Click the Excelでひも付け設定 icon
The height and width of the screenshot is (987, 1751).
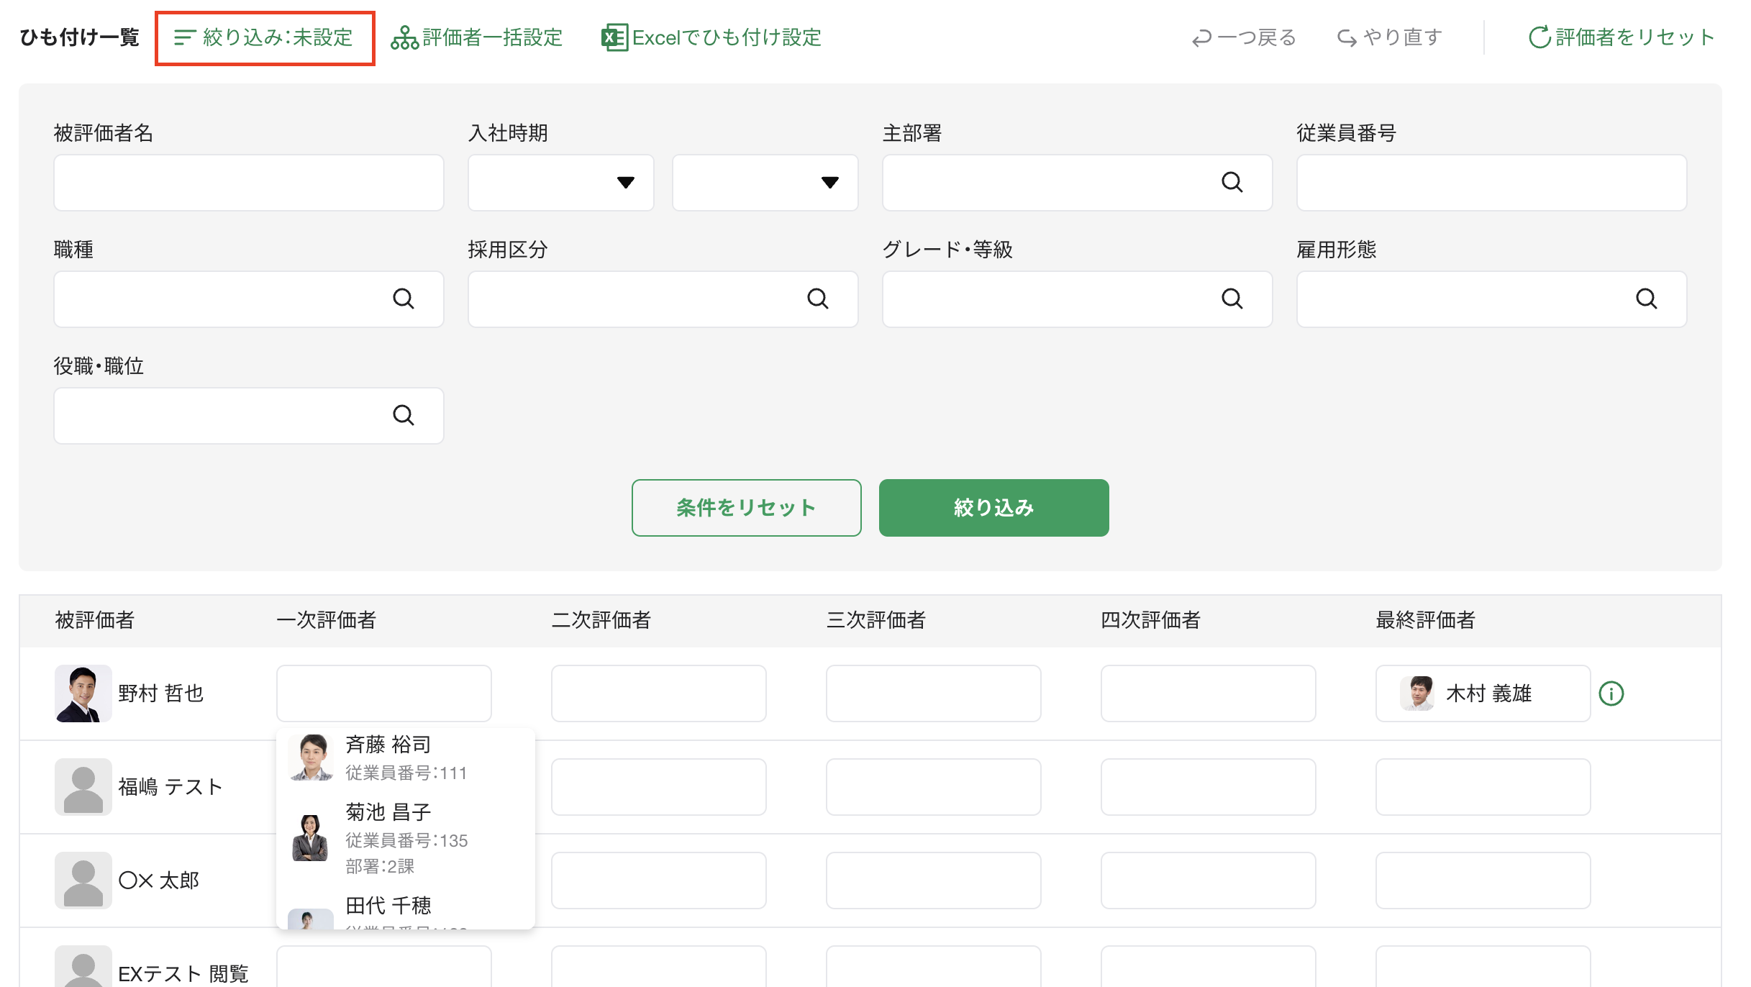click(614, 37)
